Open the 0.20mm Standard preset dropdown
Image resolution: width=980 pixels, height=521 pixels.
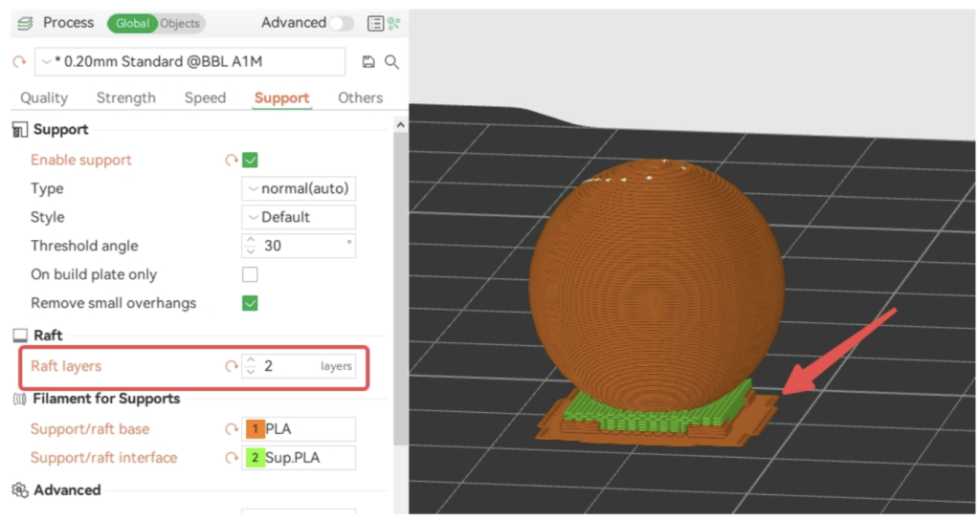[190, 62]
